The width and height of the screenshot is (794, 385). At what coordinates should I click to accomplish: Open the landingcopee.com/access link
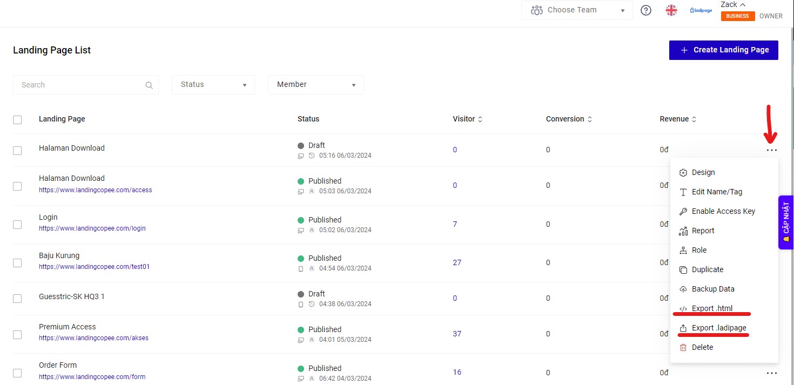click(96, 190)
